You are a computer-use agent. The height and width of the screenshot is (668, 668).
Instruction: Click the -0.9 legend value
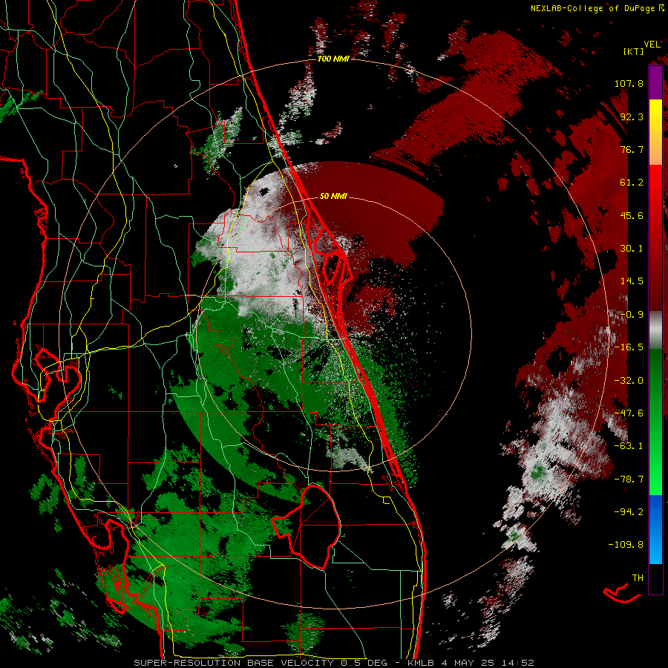pyautogui.click(x=632, y=315)
